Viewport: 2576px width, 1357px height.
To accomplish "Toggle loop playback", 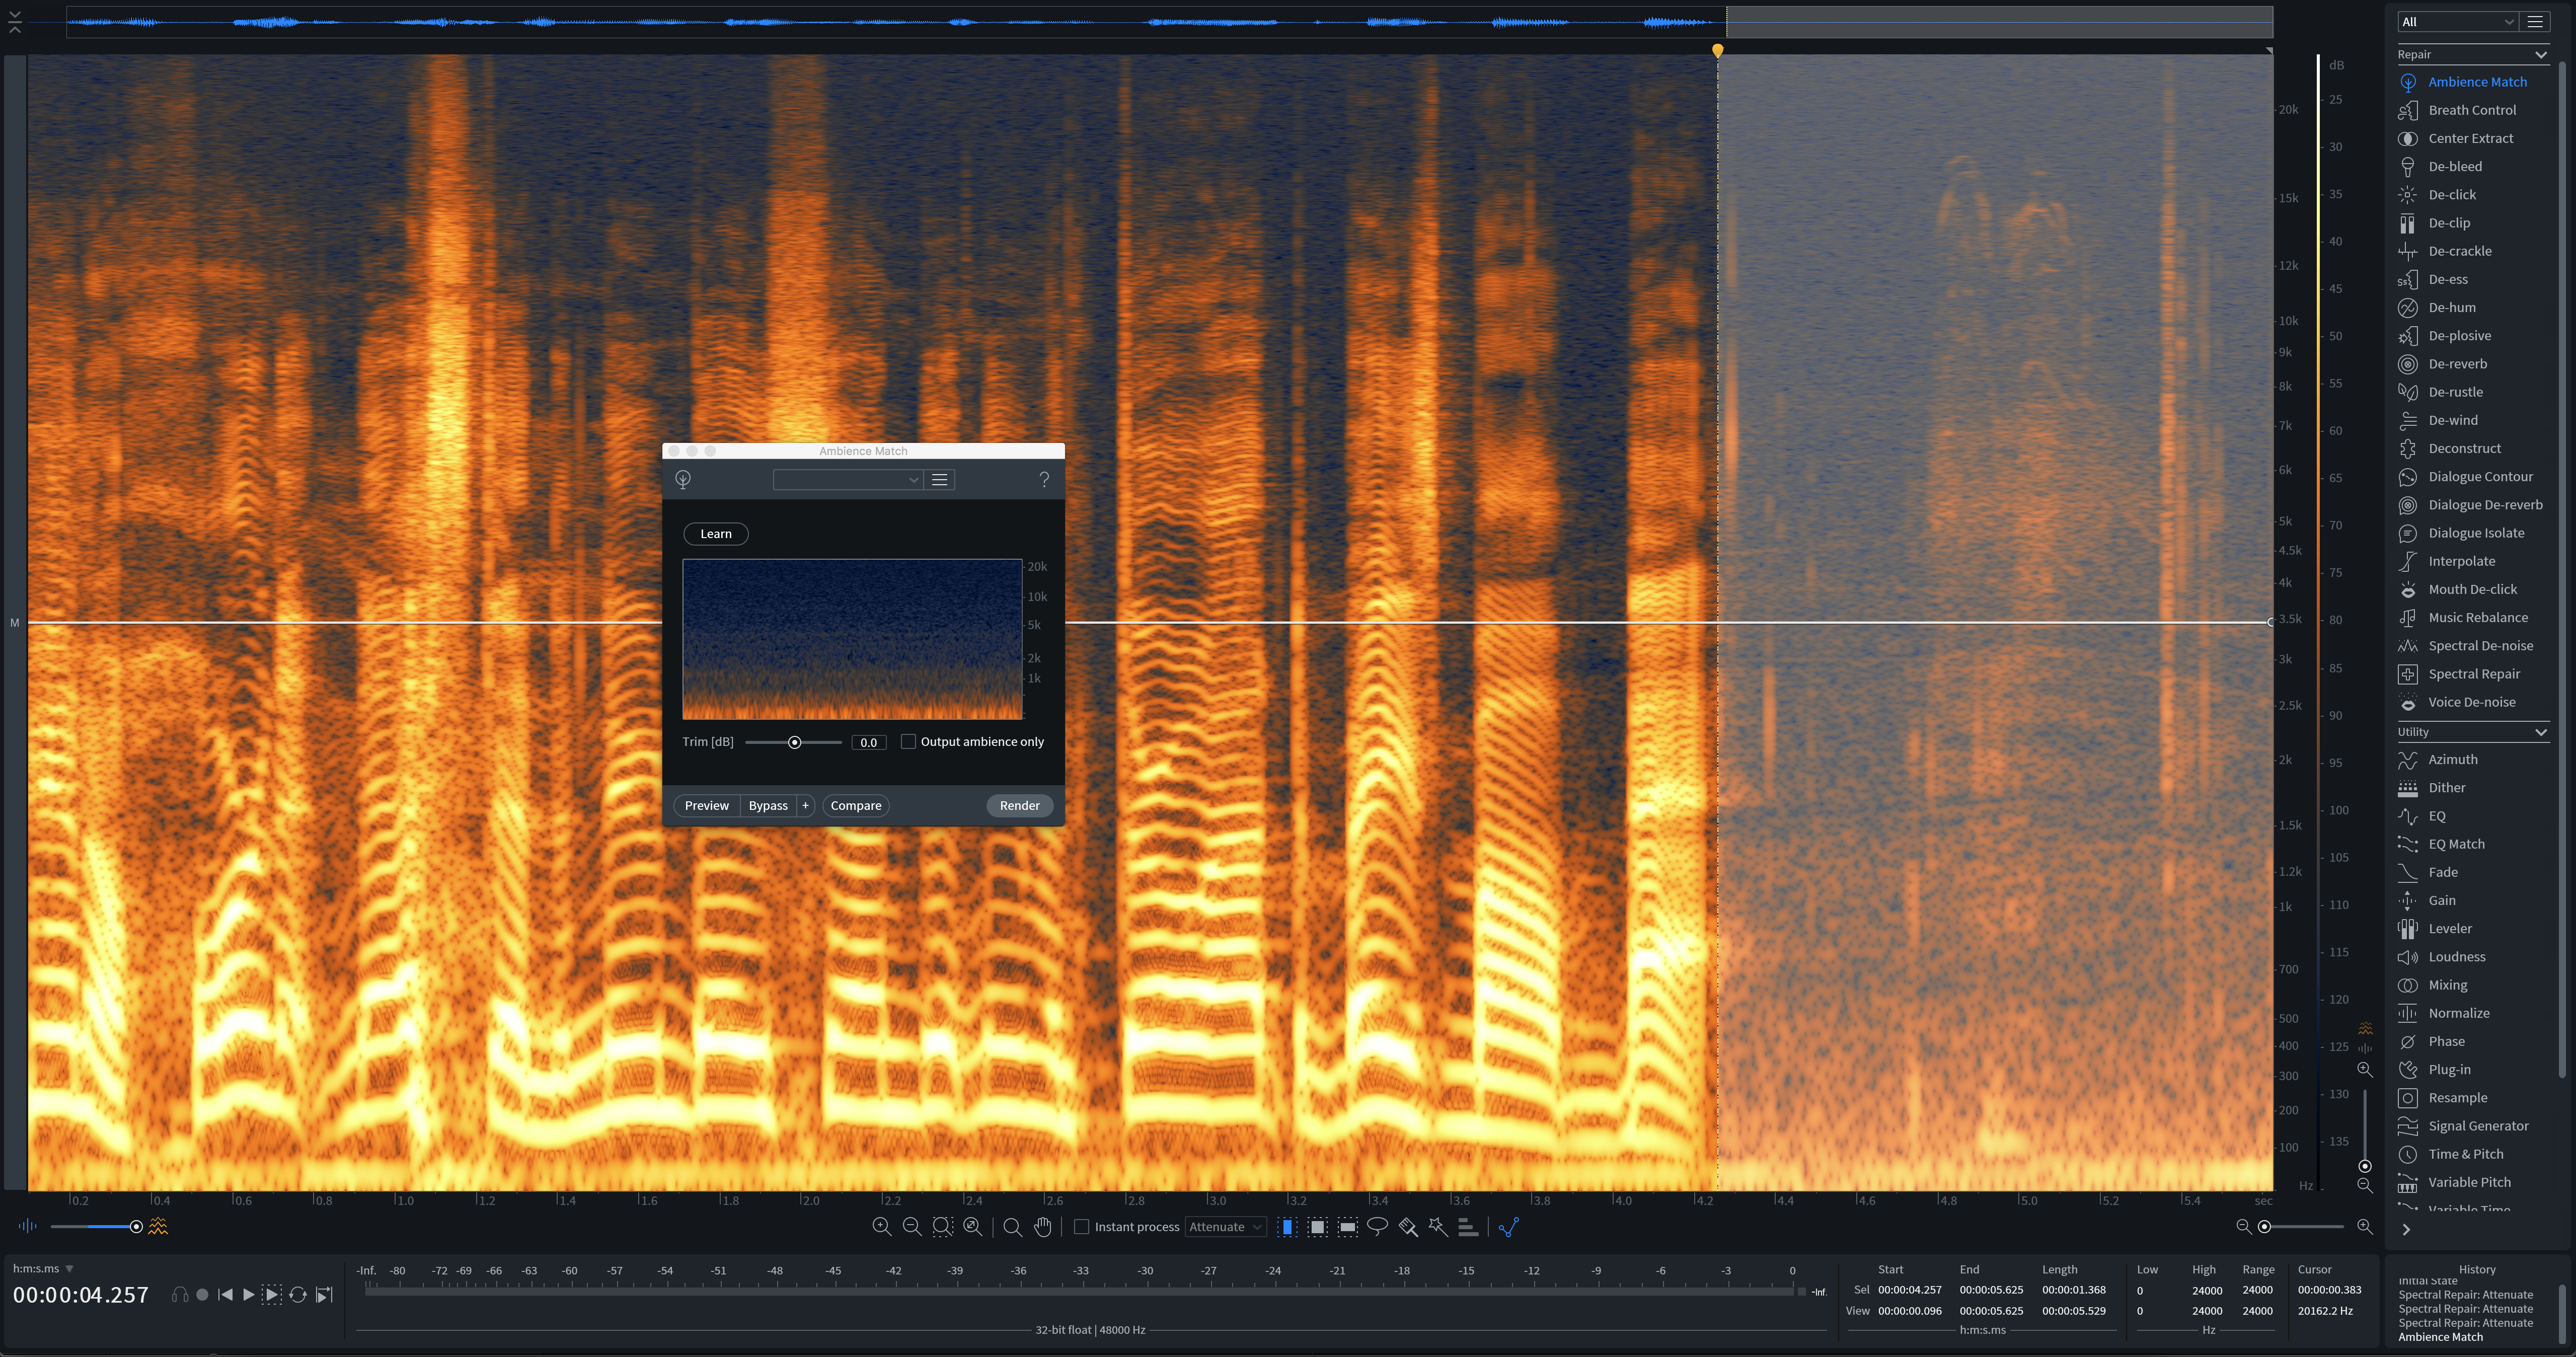I will [x=298, y=1295].
